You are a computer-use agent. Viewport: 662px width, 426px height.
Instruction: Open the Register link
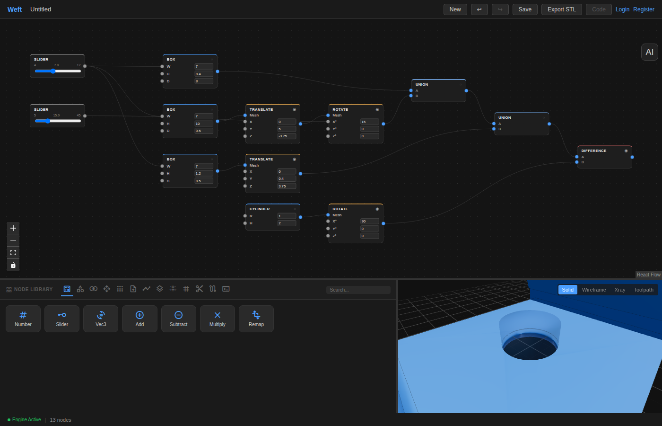(644, 9)
